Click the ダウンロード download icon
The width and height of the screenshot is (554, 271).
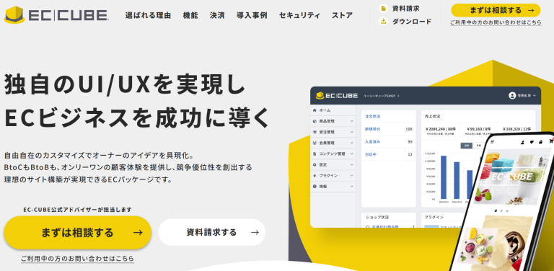tap(383, 21)
